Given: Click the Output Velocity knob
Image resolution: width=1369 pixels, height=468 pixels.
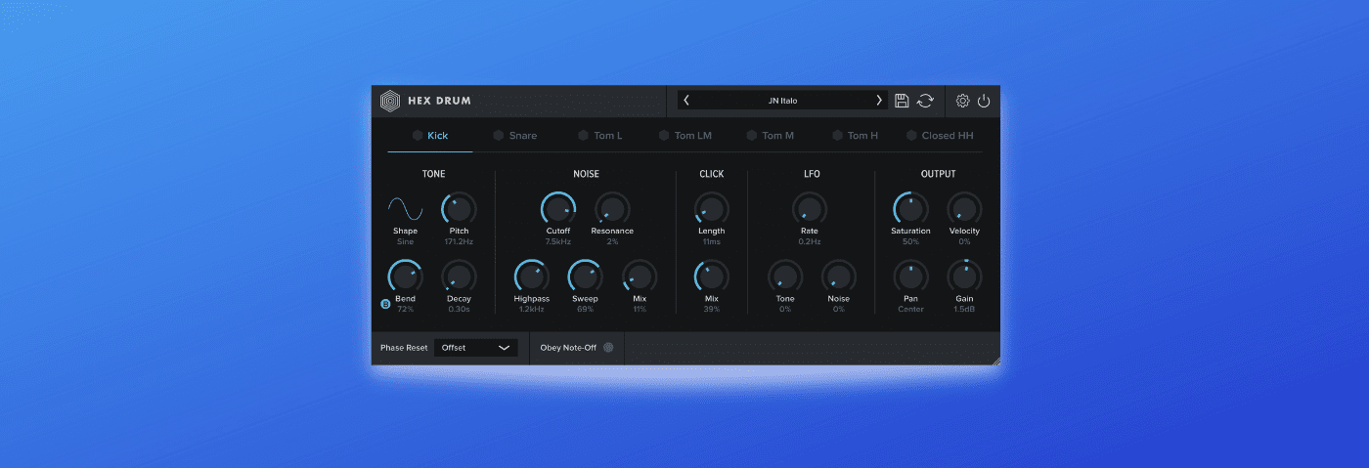Looking at the screenshot, I should pos(964,208).
